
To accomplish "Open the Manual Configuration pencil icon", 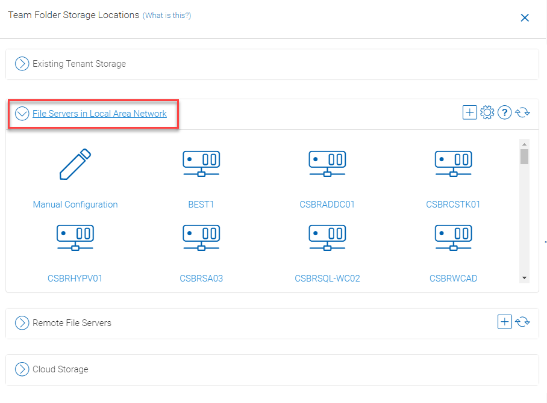I will 75,164.
